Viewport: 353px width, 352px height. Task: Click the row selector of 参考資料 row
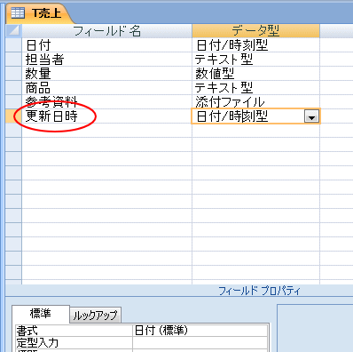[x=13, y=102]
